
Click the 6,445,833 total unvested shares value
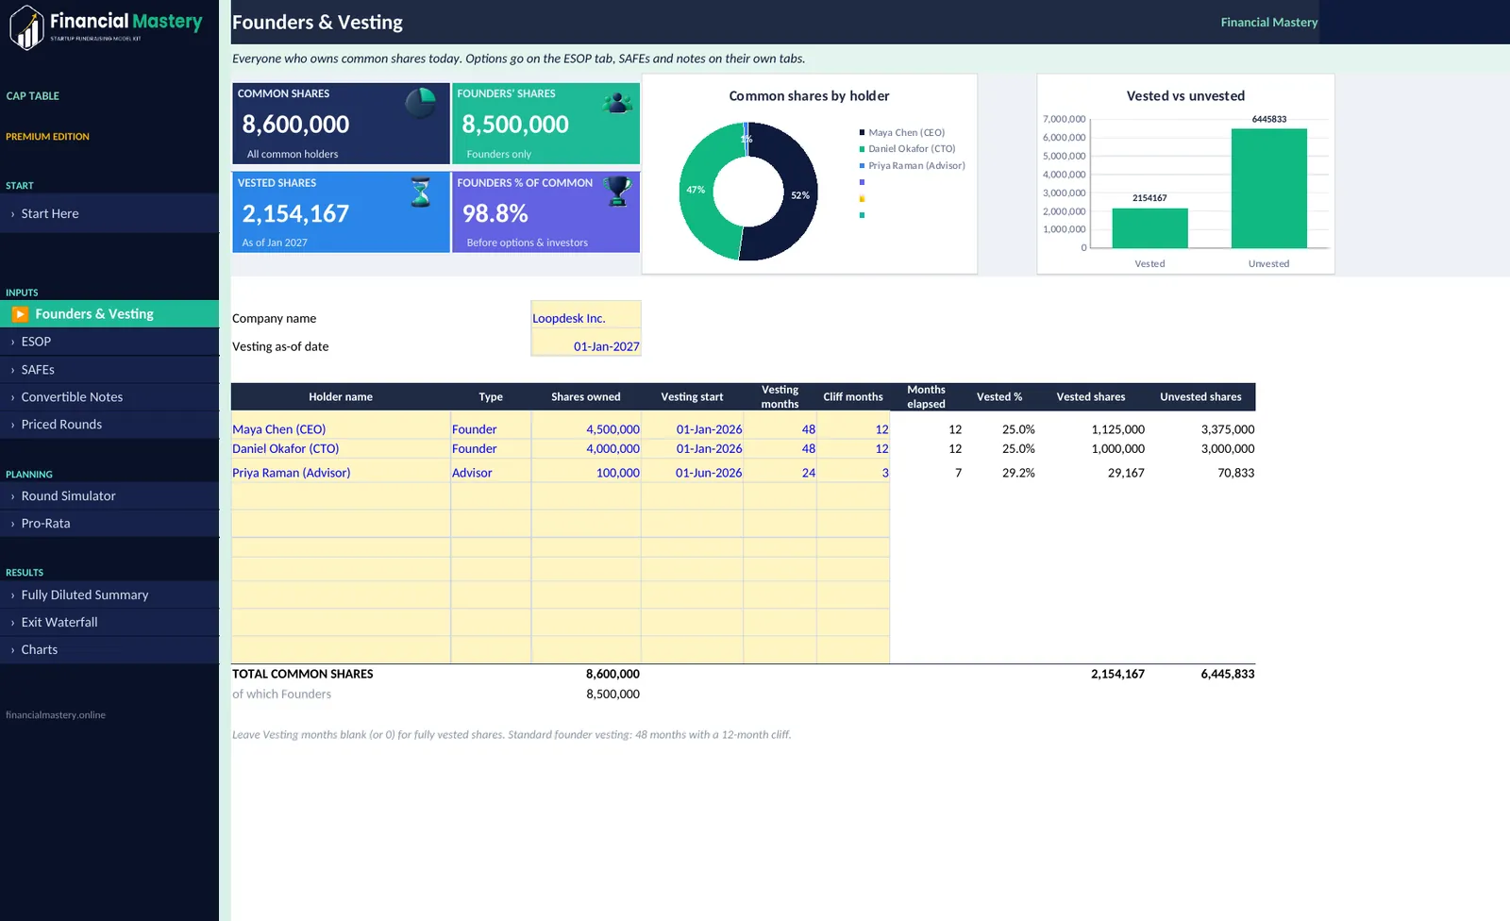(1228, 674)
